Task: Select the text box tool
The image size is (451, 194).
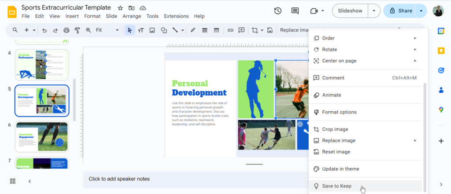Action: [141, 30]
